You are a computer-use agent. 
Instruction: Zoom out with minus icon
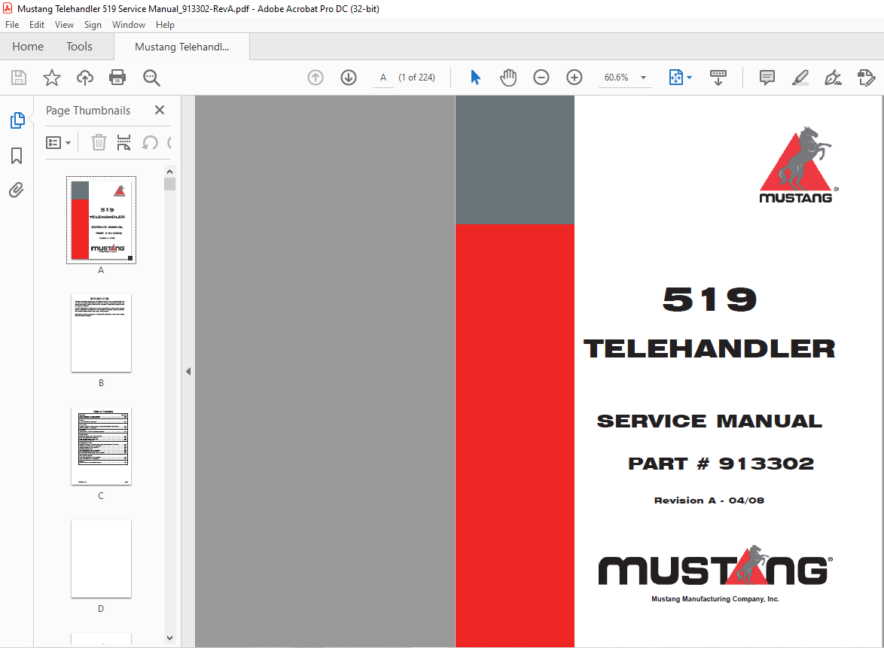pos(541,78)
